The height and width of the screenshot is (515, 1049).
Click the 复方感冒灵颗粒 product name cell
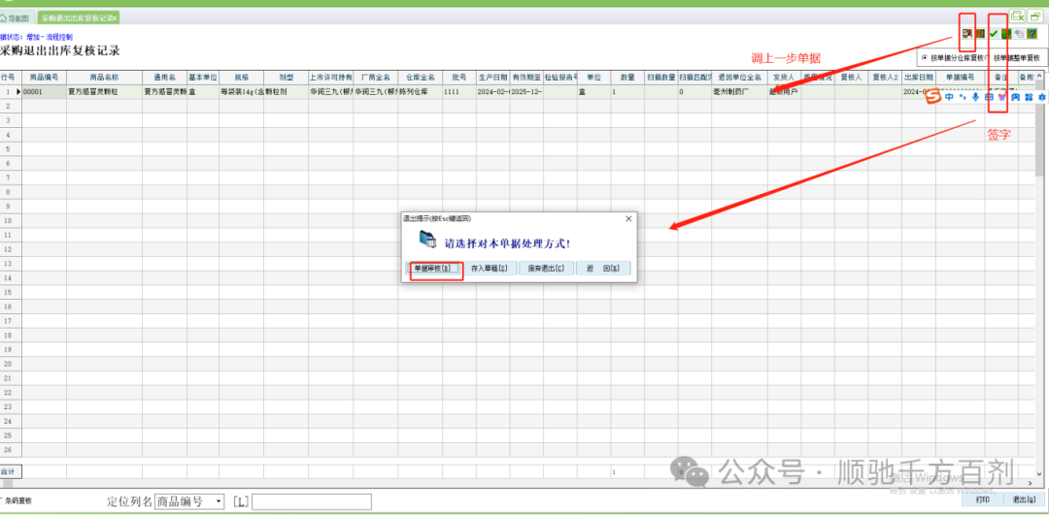coord(104,92)
